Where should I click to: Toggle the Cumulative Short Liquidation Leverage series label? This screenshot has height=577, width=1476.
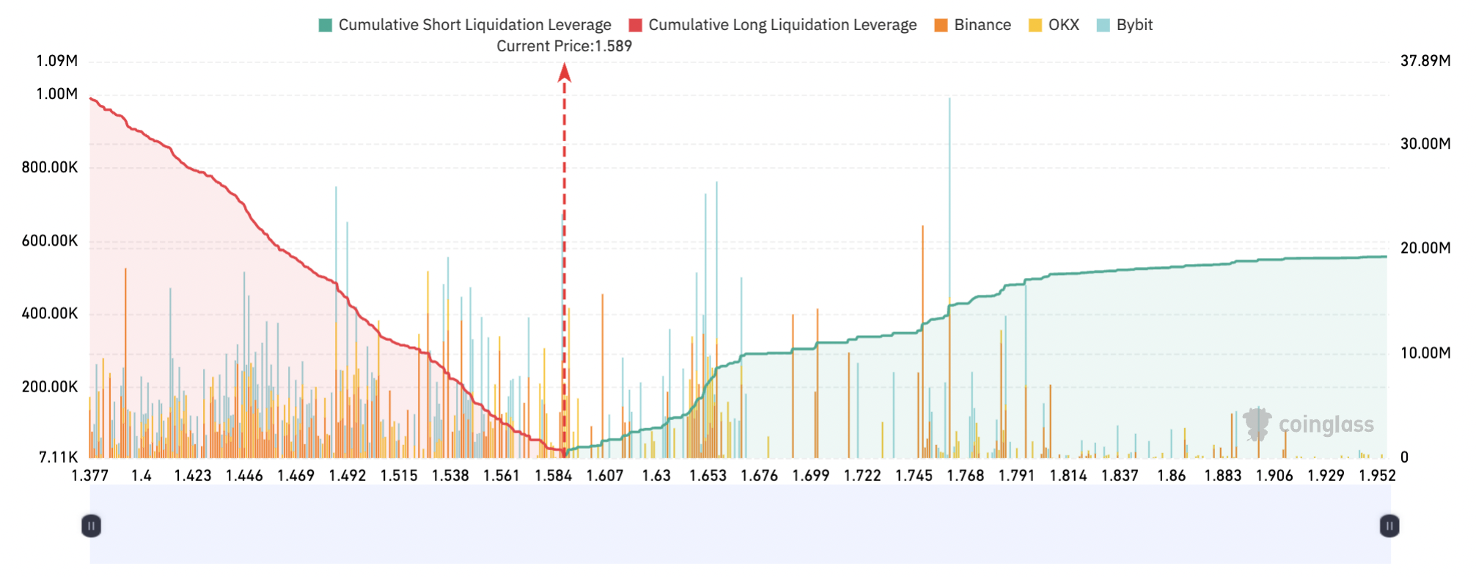[x=474, y=25]
